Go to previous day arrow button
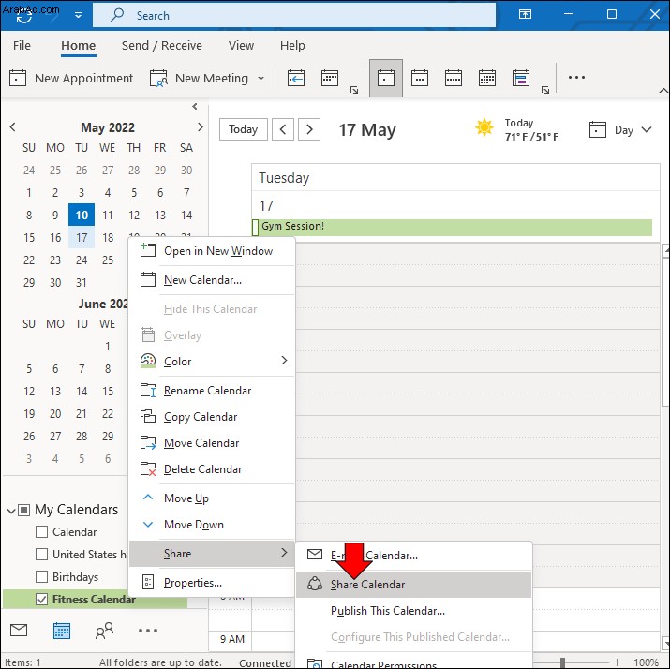Image resolution: width=670 pixels, height=669 pixels. [x=283, y=129]
